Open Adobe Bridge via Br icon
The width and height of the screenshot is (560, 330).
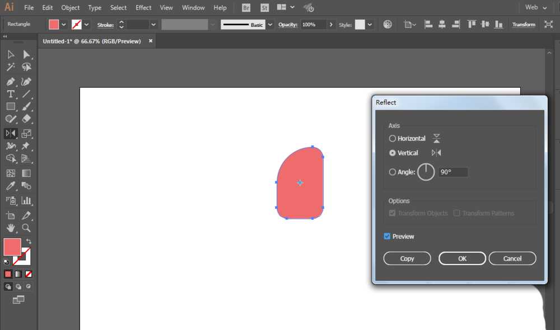246,8
